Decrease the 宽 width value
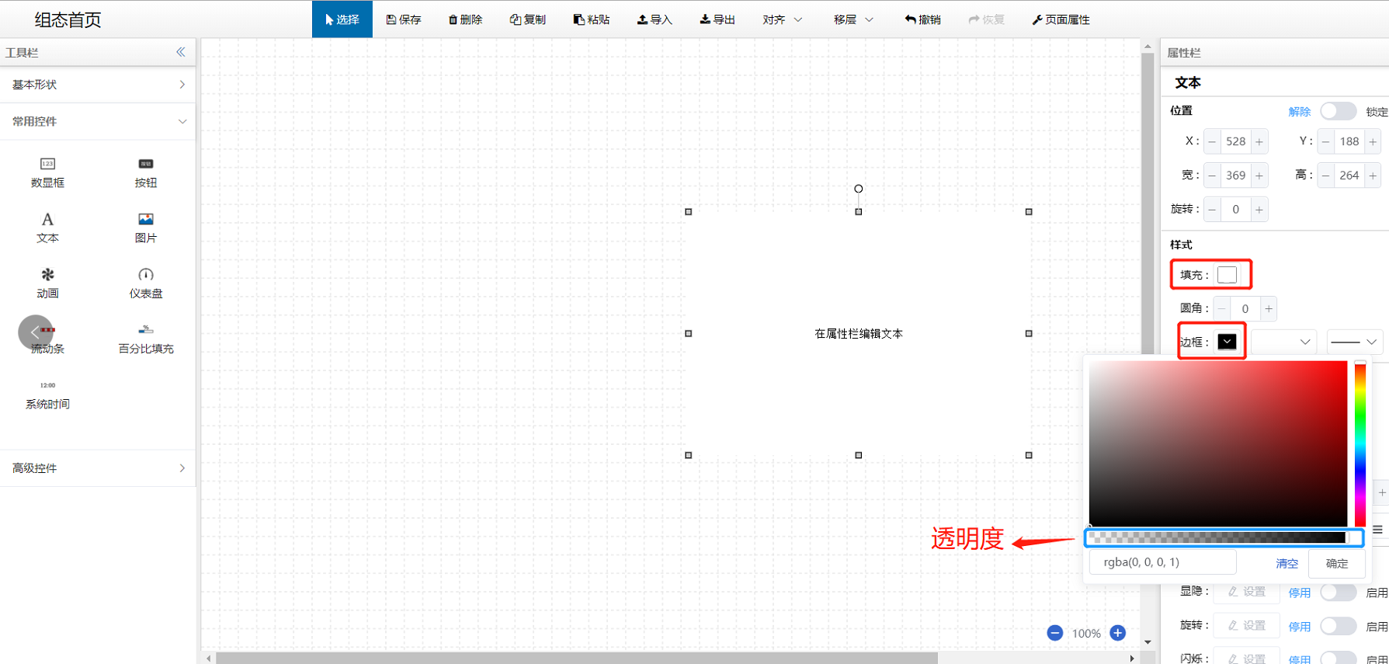1389x664 pixels. (x=1212, y=176)
